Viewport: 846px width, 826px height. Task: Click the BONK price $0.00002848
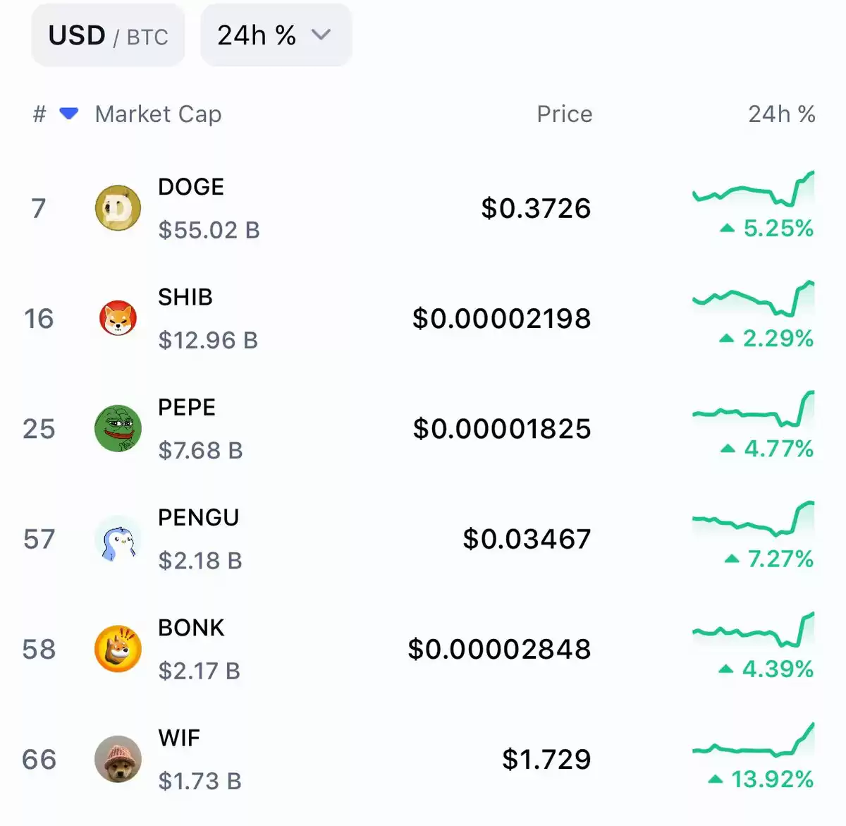pyautogui.click(x=499, y=649)
